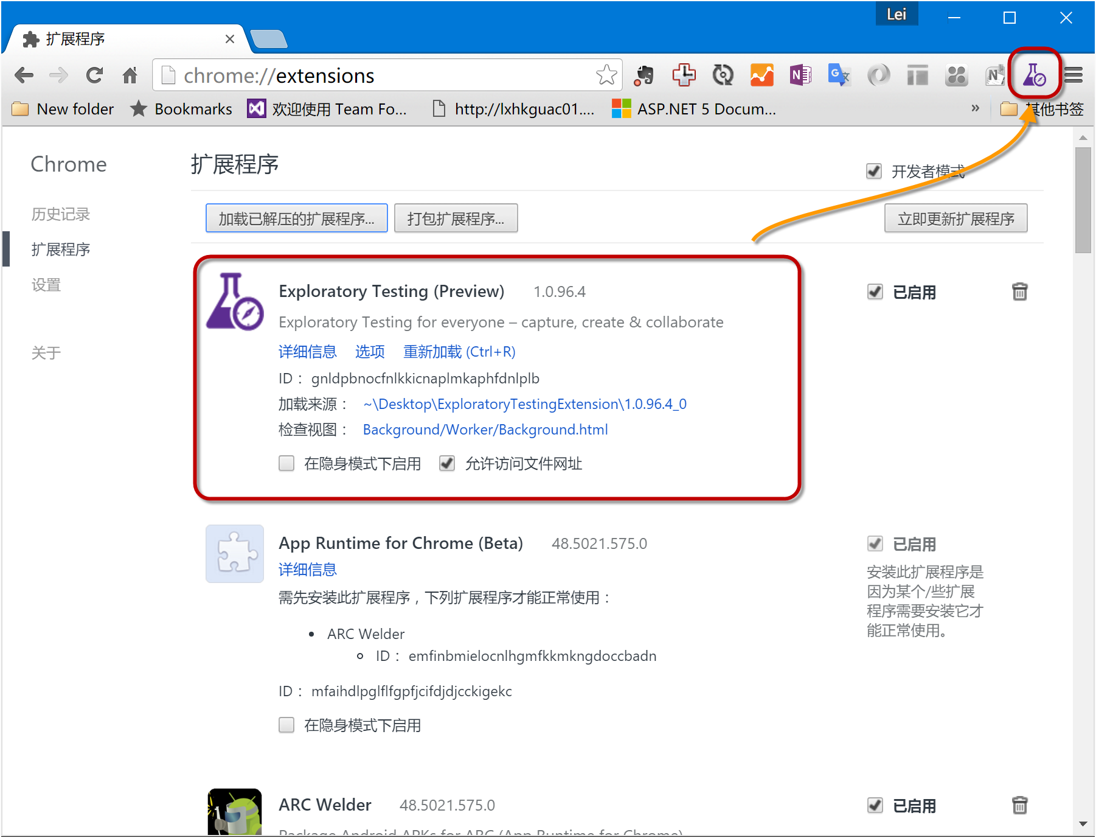Open ASP.NET 5 Docum... bookmark
Screen dimensions: 1096x838
[694, 109]
